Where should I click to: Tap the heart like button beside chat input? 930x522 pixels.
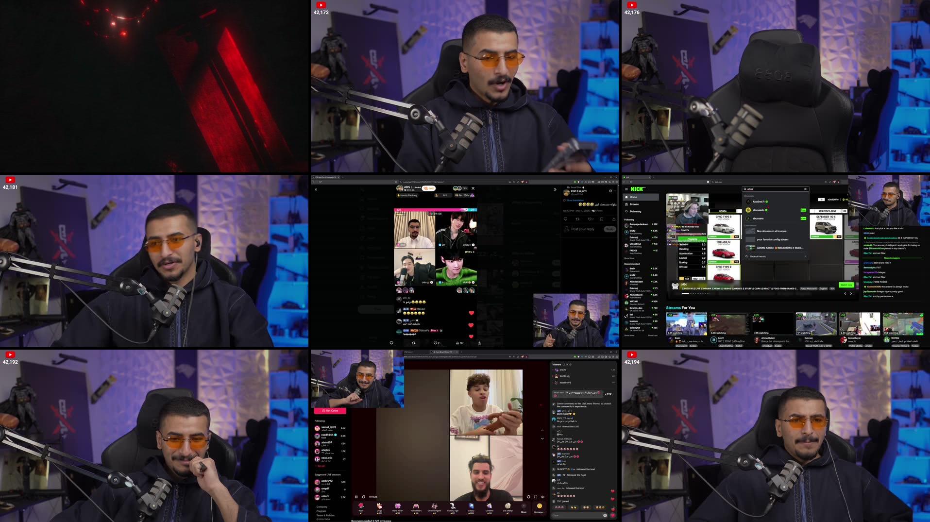[x=612, y=515]
